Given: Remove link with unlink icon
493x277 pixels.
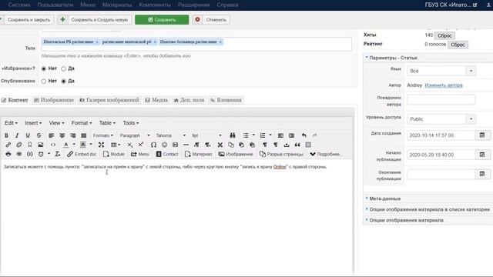Looking at the screenshot, I should click(18, 145).
